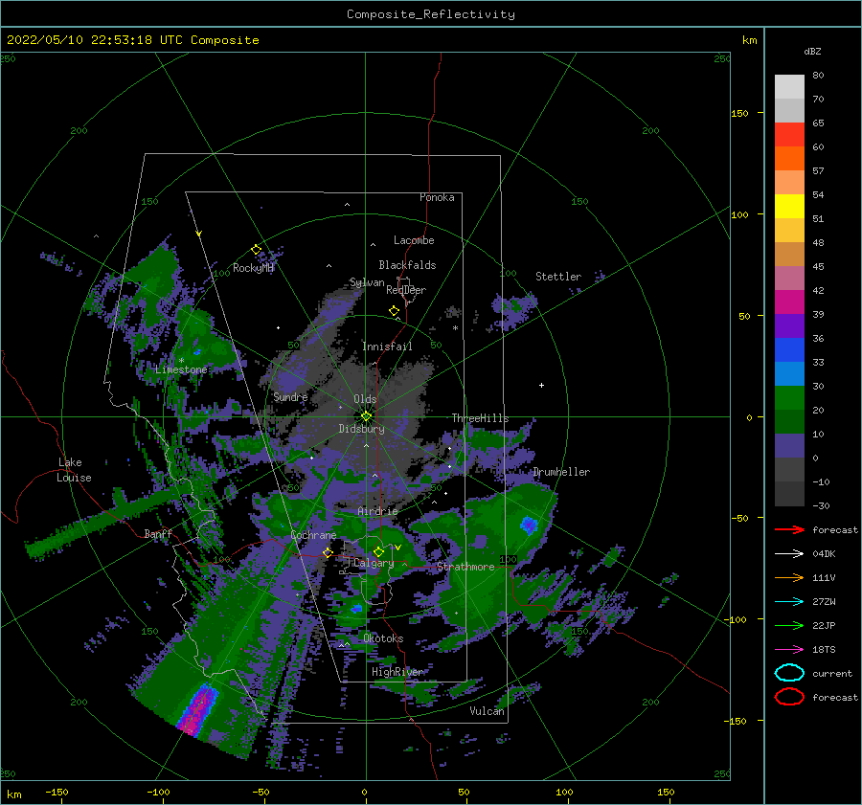Click the Ponoka town label

coord(437,197)
